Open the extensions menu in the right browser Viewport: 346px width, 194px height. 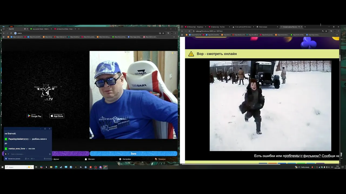coord(331,31)
